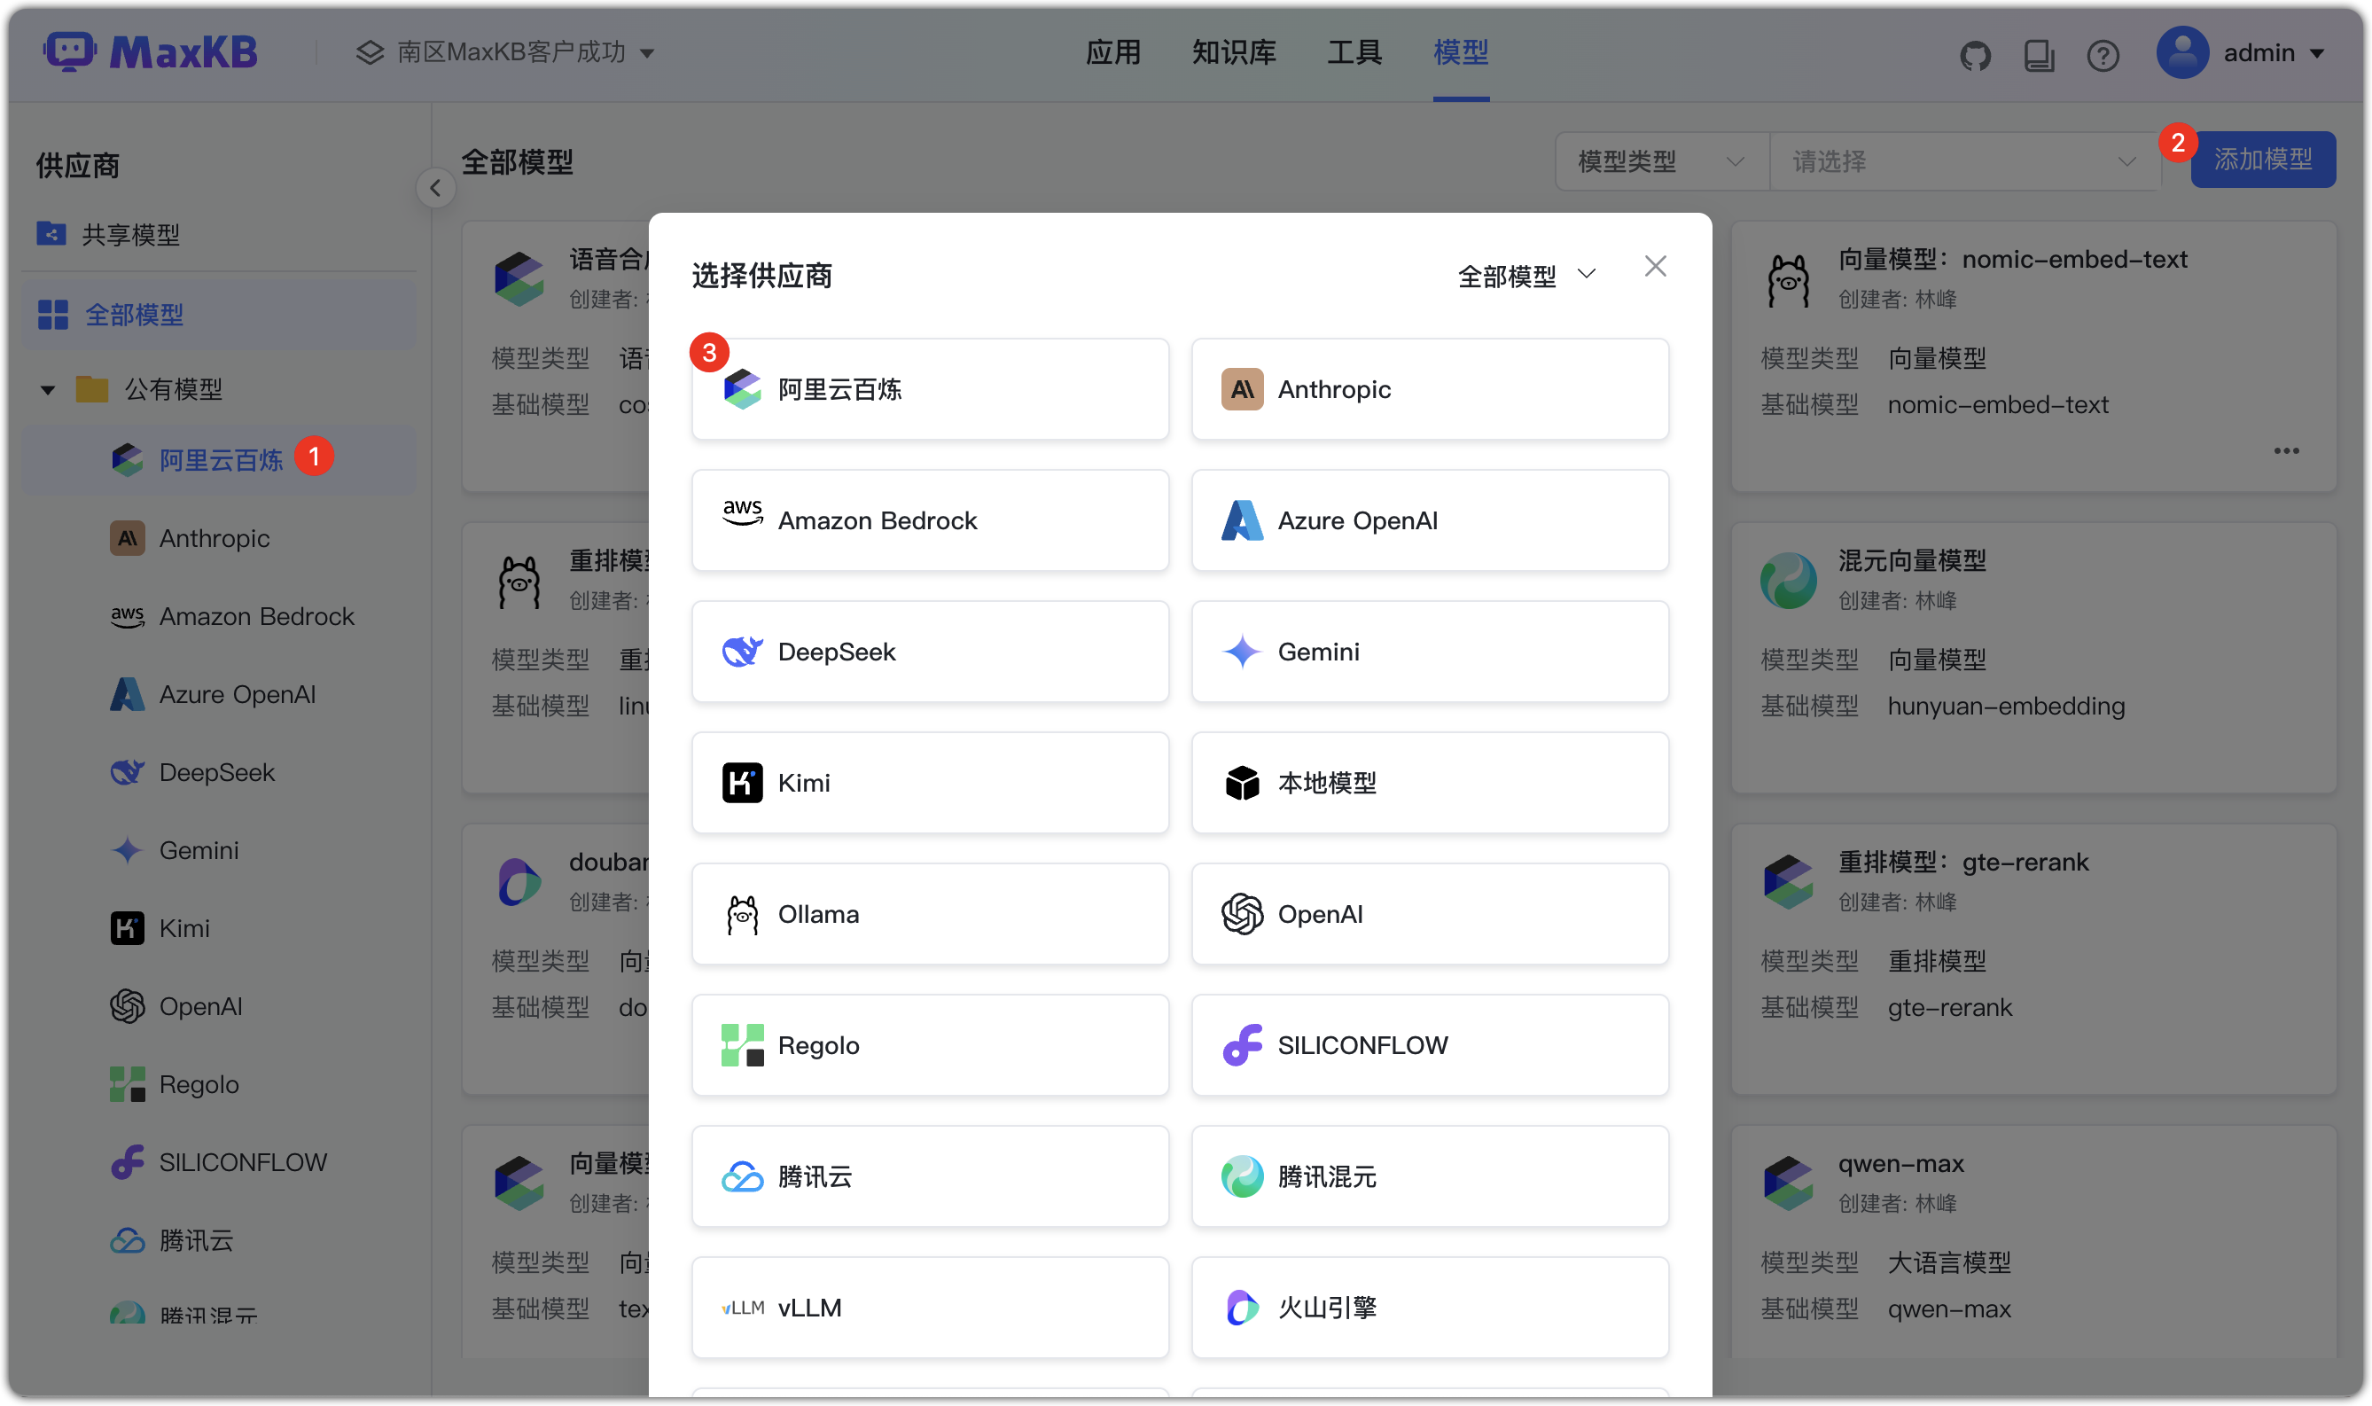Choose Gemini provider in dialog
The height and width of the screenshot is (1406, 2372).
coord(1430,651)
